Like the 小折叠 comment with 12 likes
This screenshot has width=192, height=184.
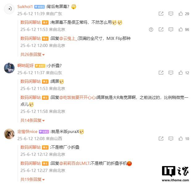[x=181, y=73]
